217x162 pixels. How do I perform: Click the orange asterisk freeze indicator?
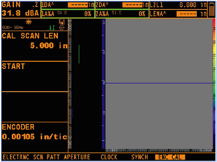click(x=29, y=22)
